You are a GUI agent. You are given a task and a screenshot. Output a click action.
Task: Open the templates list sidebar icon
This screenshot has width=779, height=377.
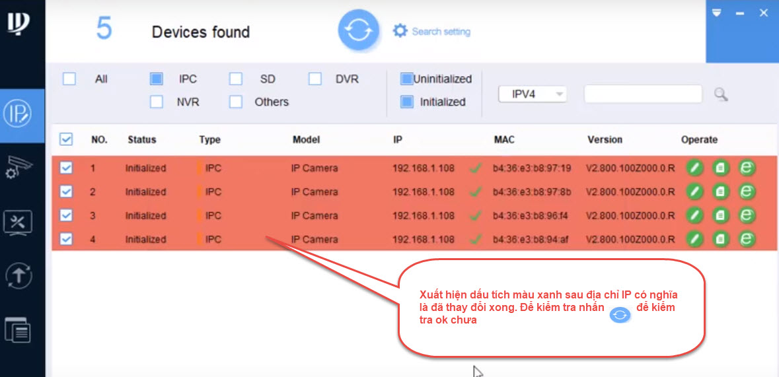pos(18,329)
